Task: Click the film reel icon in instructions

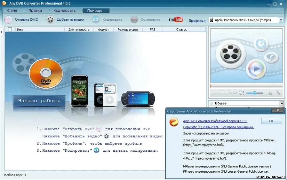Action: [x=107, y=136]
